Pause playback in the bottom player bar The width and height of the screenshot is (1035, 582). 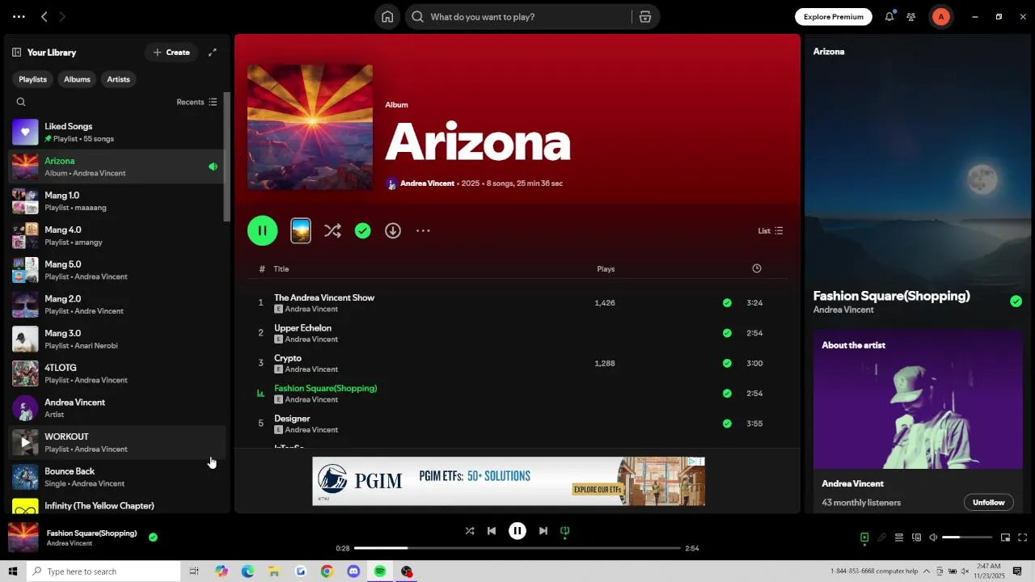(517, 531)
